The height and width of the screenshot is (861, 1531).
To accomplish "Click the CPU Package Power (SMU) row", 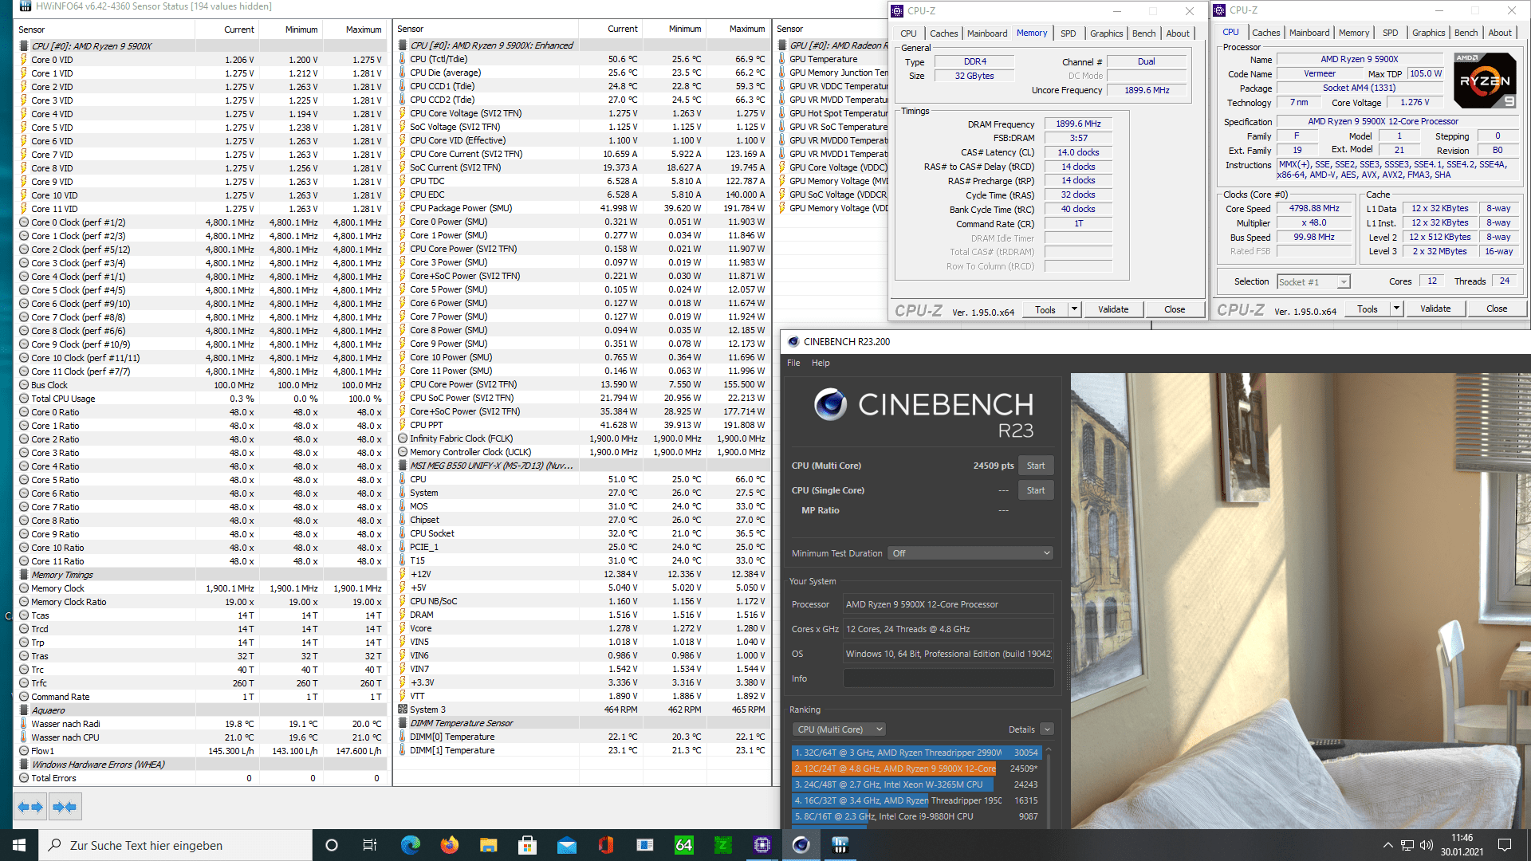I will 582,208.
